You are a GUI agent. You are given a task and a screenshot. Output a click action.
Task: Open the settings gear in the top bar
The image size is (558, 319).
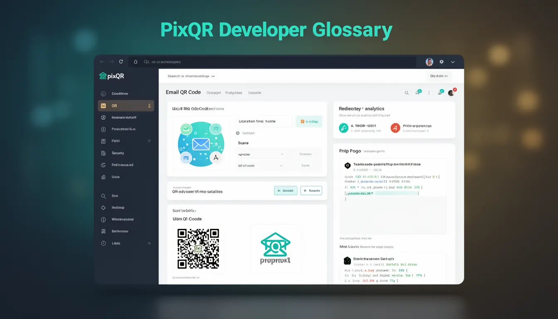[x=441, y=62]
